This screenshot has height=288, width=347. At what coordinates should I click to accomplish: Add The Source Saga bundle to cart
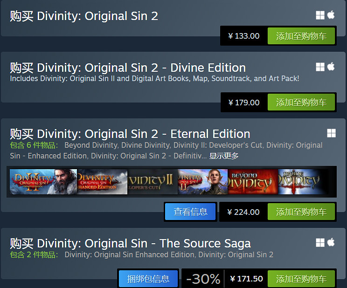point(301,279)
